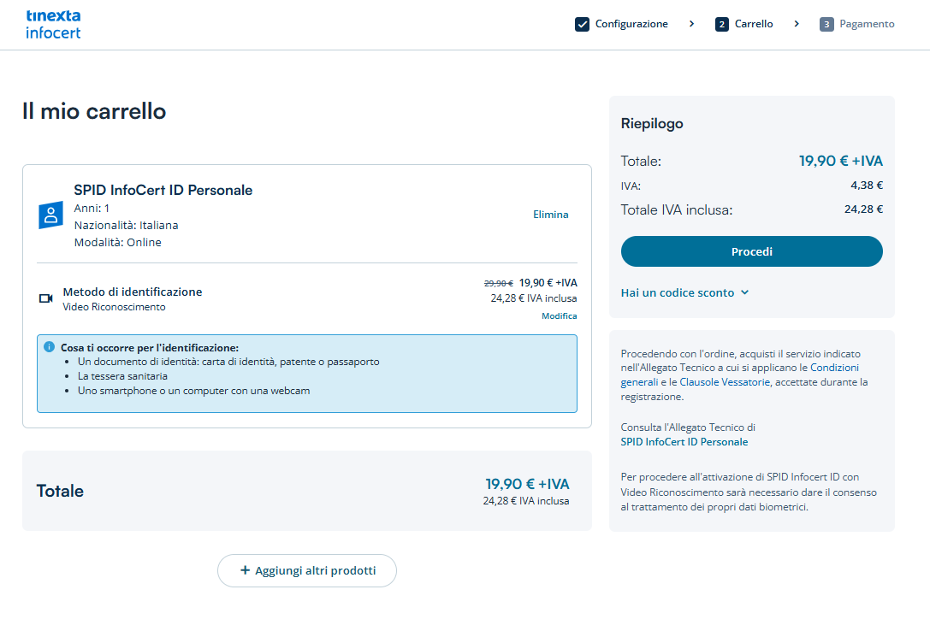Open the SPID InfoCert ID Personale technical attachment link
The height and width of the screenshot is (625, 930).
684,442
